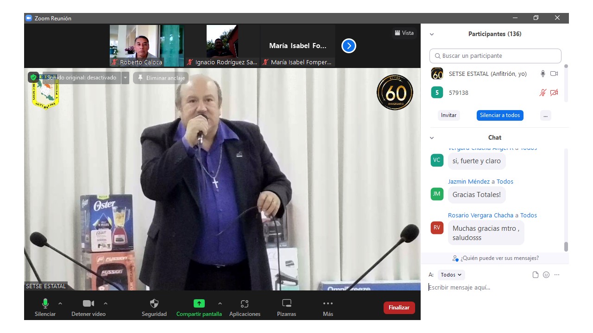The image size is (593, 333).
Task: Click participant 579138 camera-off icon
Action: [x=554, y=92]
